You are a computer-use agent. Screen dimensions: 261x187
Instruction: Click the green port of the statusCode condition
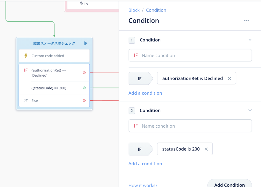pos(84,88)
